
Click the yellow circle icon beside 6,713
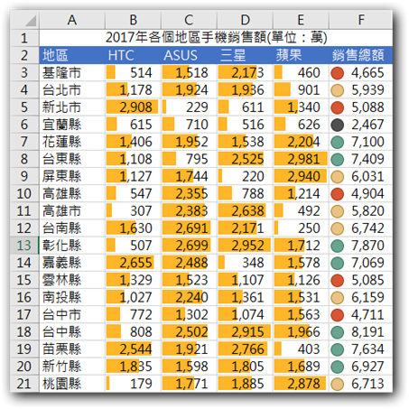tap(338, 384)
